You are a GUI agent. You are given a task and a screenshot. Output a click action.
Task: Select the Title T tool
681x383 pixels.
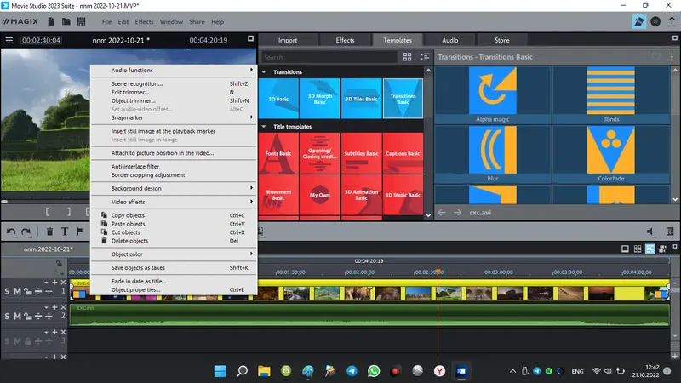point(65,232)
